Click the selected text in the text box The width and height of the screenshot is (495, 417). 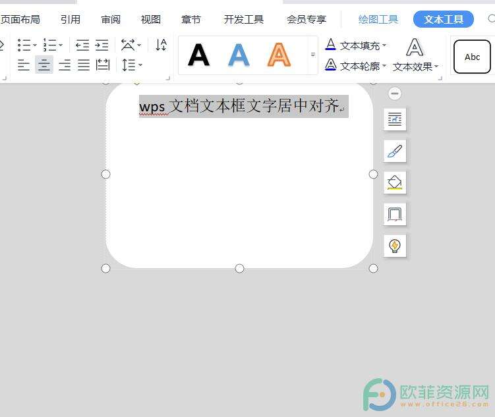(x=244, y=106)
